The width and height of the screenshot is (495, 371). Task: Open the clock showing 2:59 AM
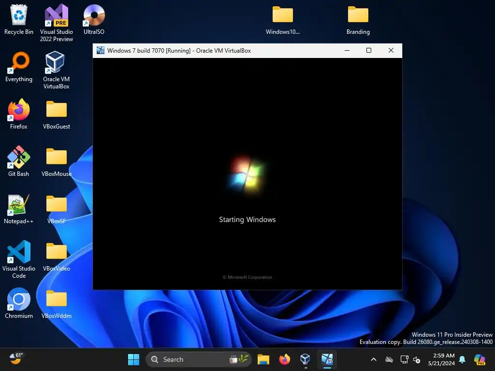tap(441, 359)
